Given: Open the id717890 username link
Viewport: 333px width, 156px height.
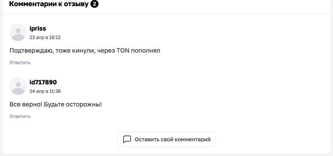Looking at the screenshot, I should point(43,82).
